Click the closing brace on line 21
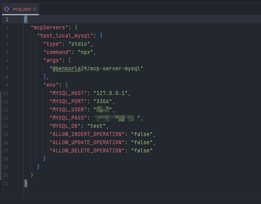This screenshot has width=261, height=204. tap(26, 184)
